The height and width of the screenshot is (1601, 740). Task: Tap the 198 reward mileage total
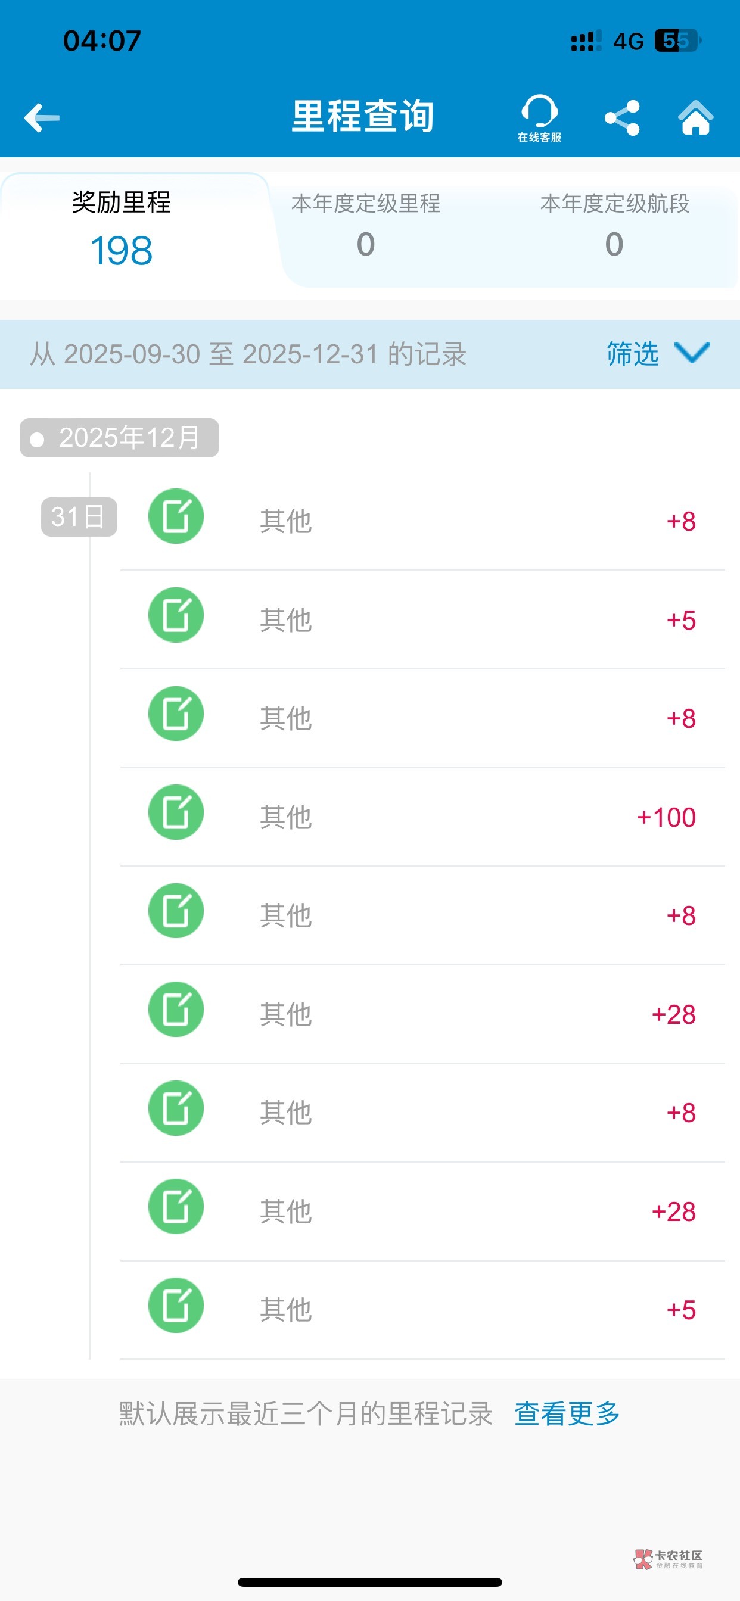click(122, 251)
